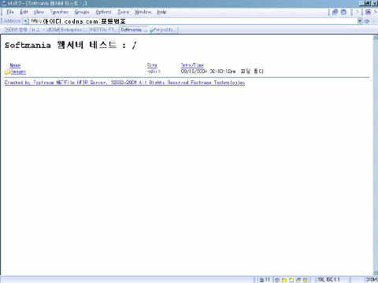
Task: Click the Name column header link
Action: pos(15,65)
